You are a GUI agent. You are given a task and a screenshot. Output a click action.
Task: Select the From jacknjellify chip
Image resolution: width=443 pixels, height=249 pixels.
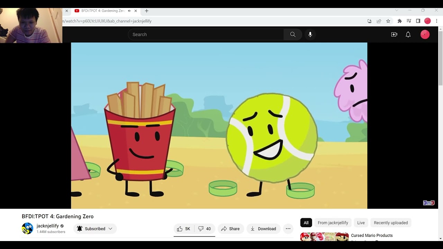pos(333,223)
